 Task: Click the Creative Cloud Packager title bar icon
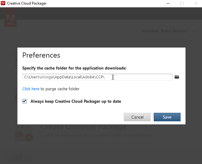3,3
